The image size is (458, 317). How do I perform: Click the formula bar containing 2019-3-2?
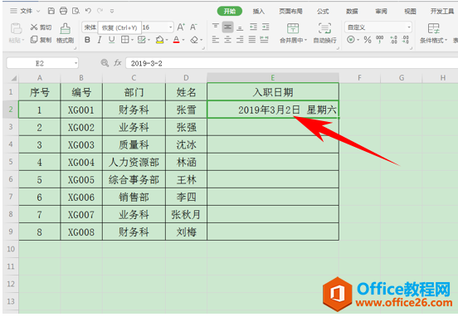pos(291,63)
